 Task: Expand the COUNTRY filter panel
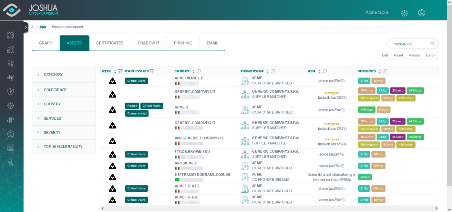[x=64, y=104]
